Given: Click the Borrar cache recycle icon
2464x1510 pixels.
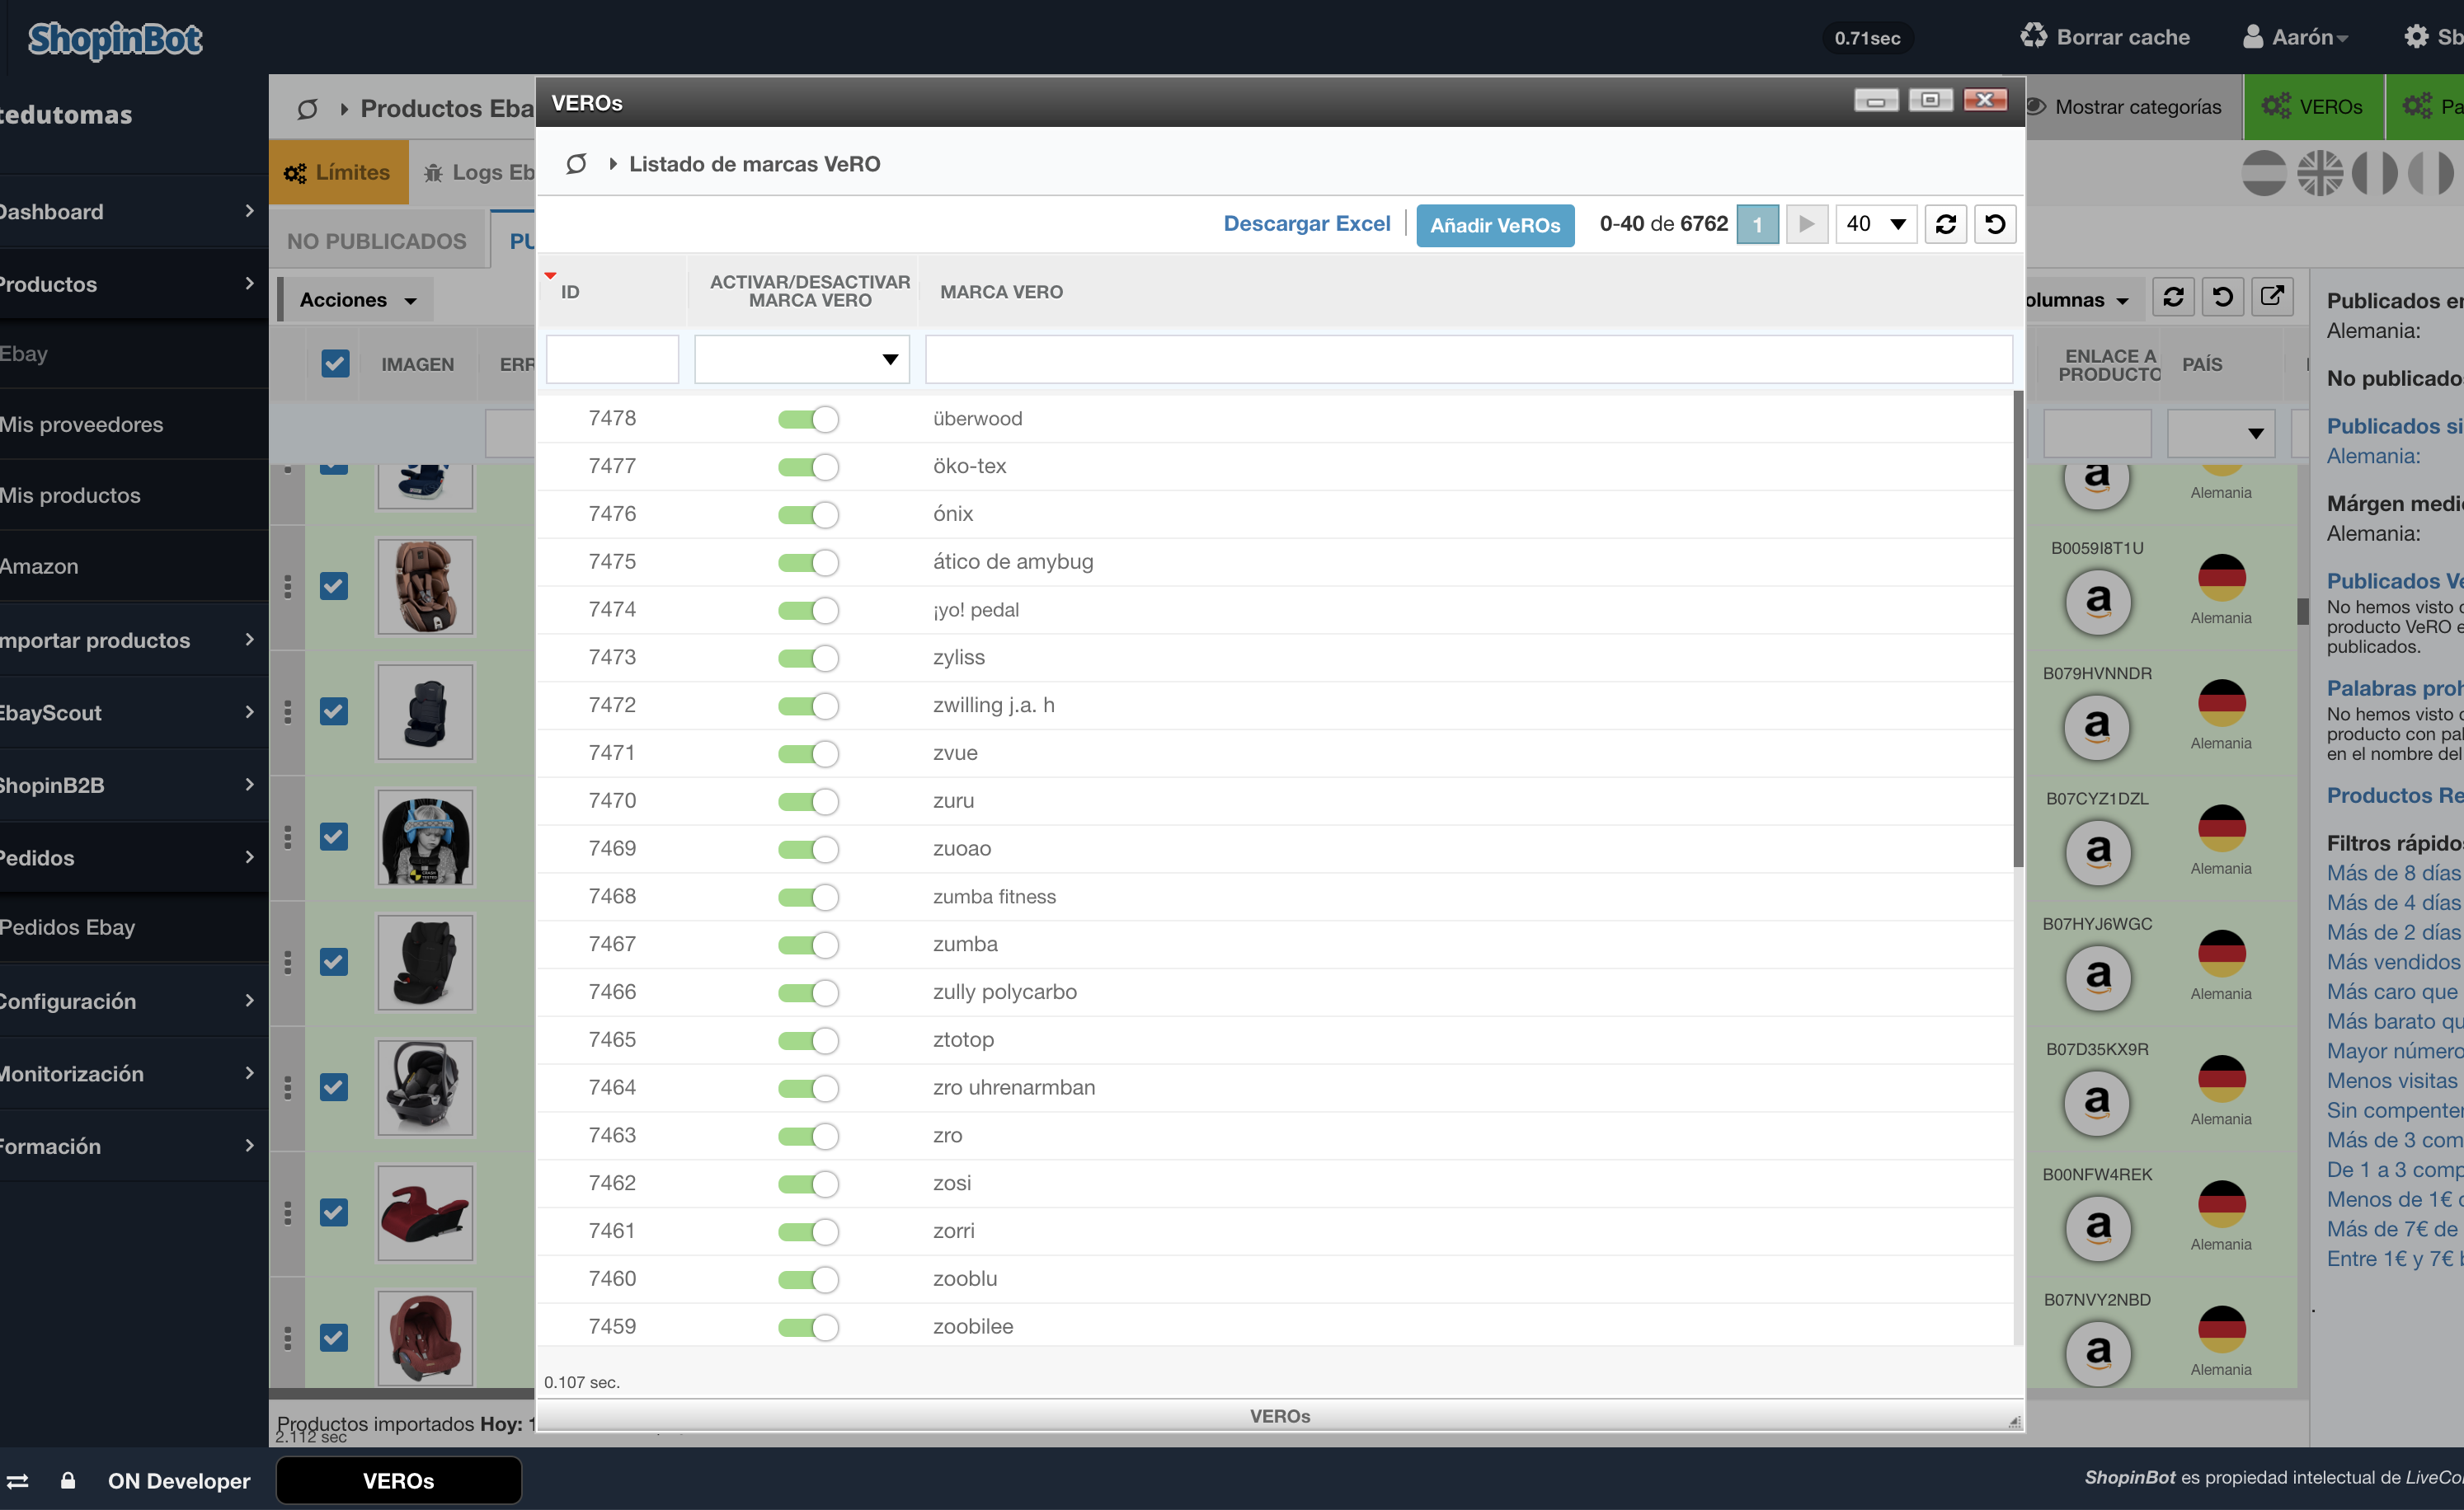Looking at the screenshot, I should (x=2033, y=37).
